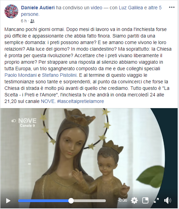Open the NOVE page link in the post text

pyautogui.click(x=48, y=101)
